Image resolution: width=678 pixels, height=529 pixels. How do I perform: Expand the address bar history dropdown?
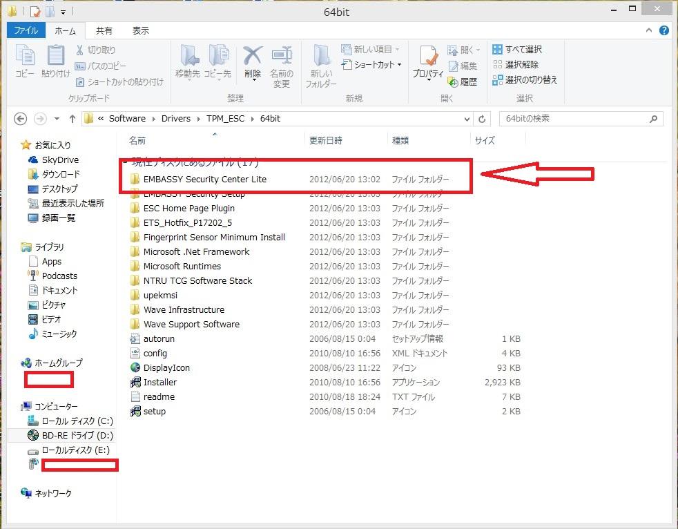click(x=467, y=119)
